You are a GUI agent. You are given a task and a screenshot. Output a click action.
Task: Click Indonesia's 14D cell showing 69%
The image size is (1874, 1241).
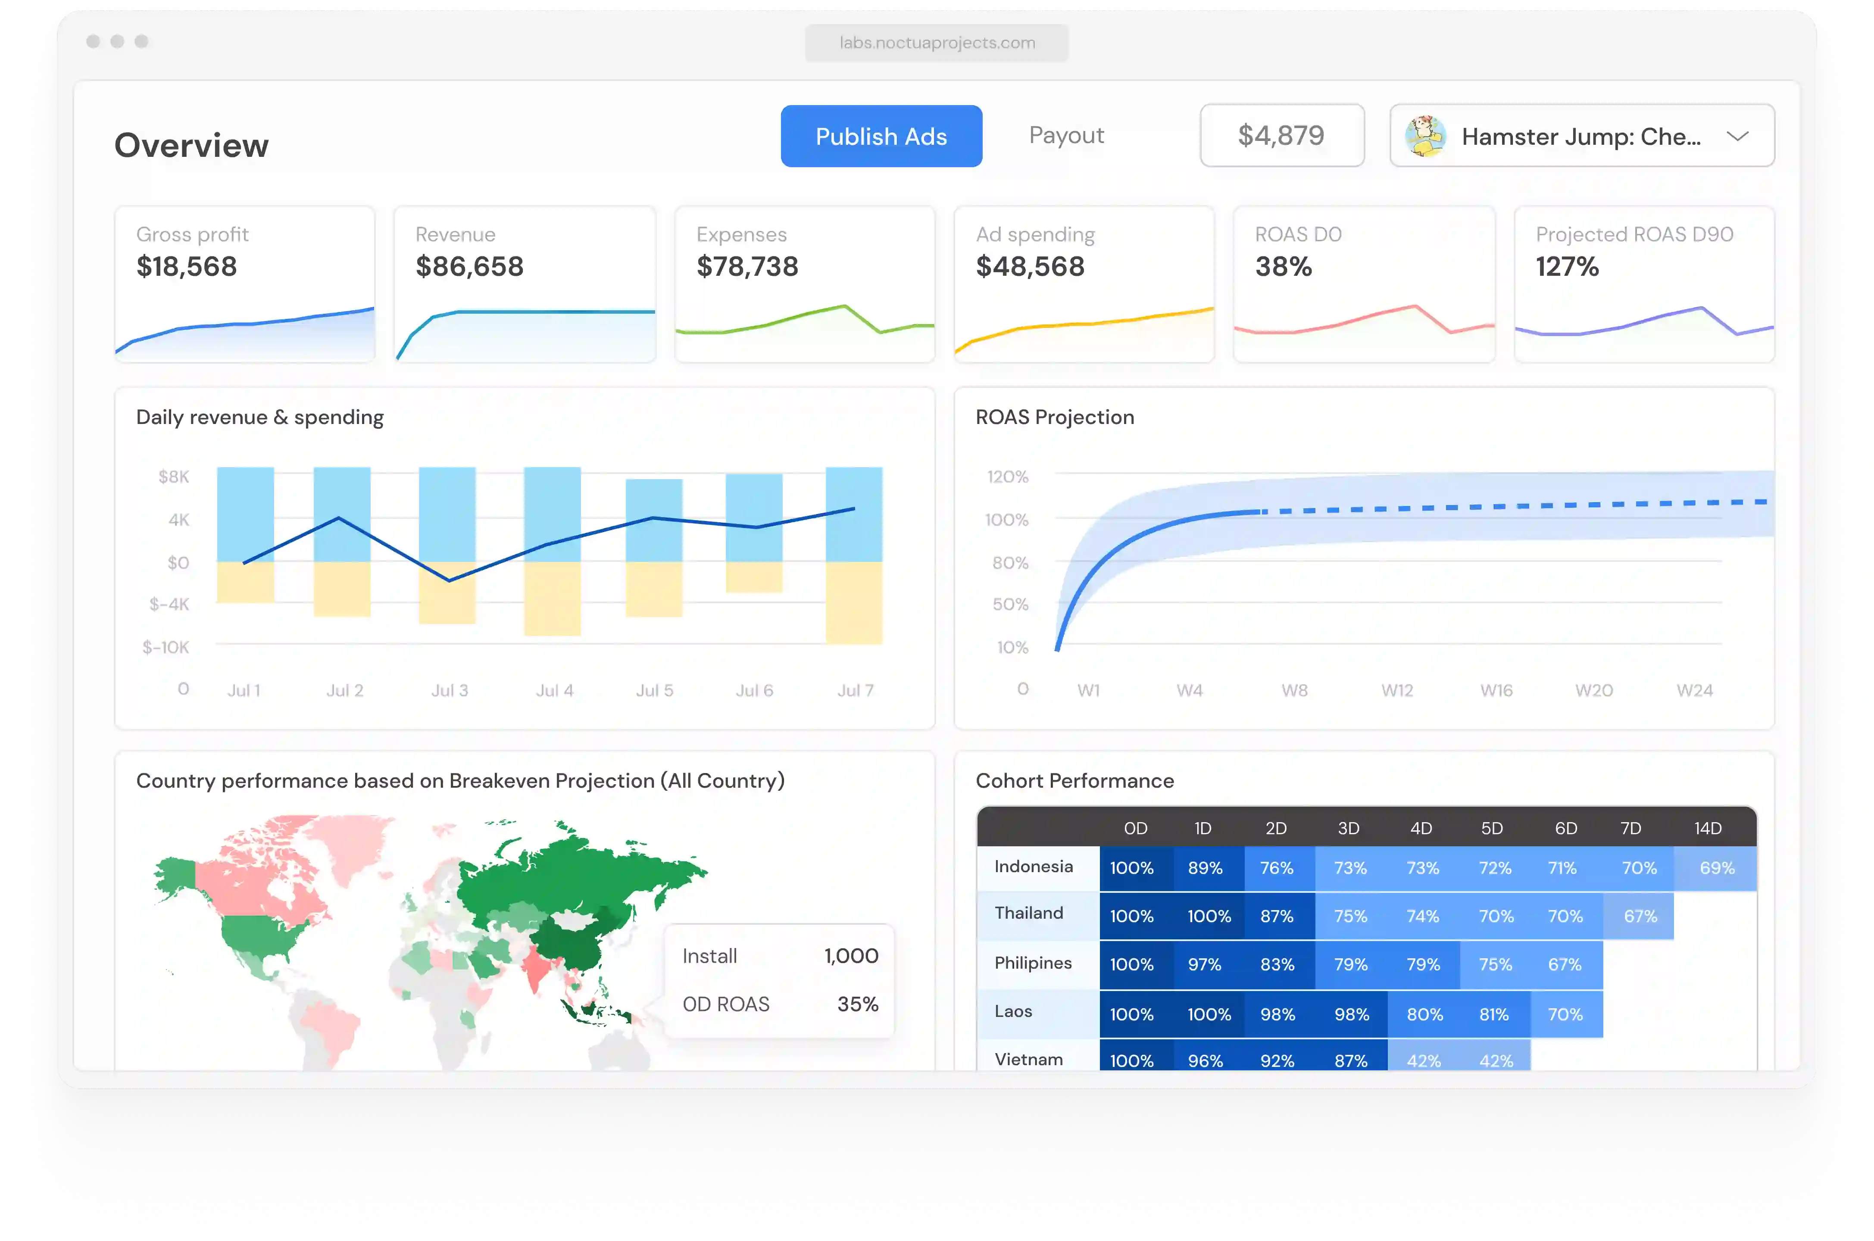1716,868
